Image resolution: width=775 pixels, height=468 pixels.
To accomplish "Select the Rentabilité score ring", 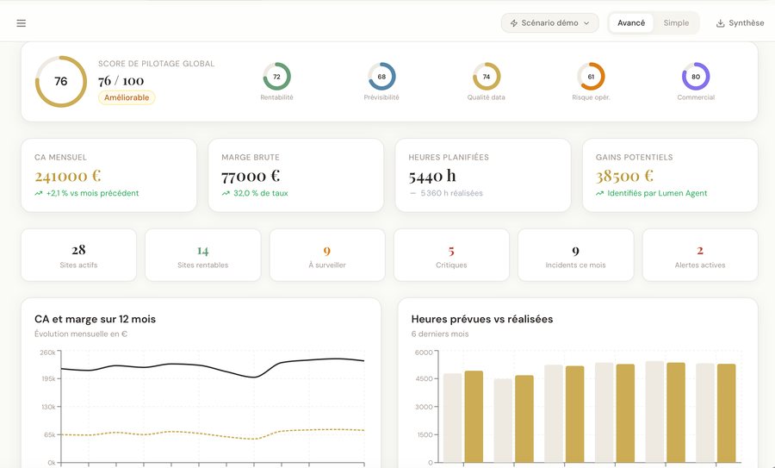I will click(276, 76).
